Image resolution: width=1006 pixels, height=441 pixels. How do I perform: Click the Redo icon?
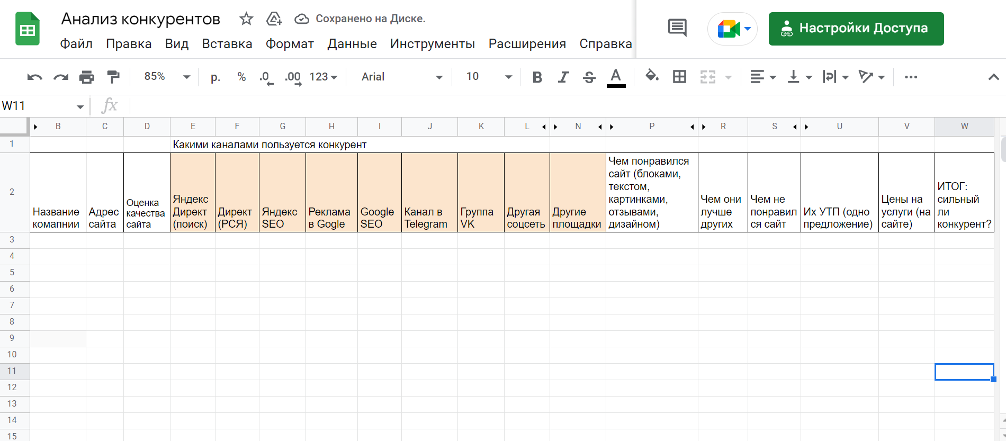pos(61,77)
